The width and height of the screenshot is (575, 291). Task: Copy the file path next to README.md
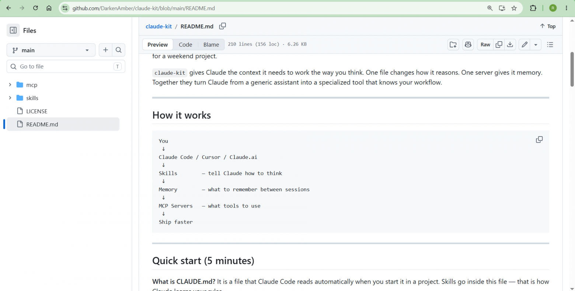coord(223,26)
